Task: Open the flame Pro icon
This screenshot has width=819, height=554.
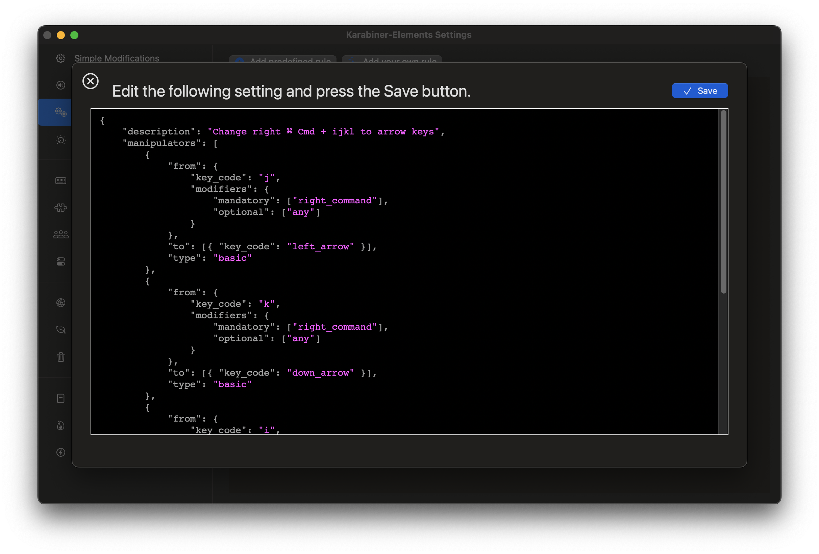Action: tap(60, 425)
